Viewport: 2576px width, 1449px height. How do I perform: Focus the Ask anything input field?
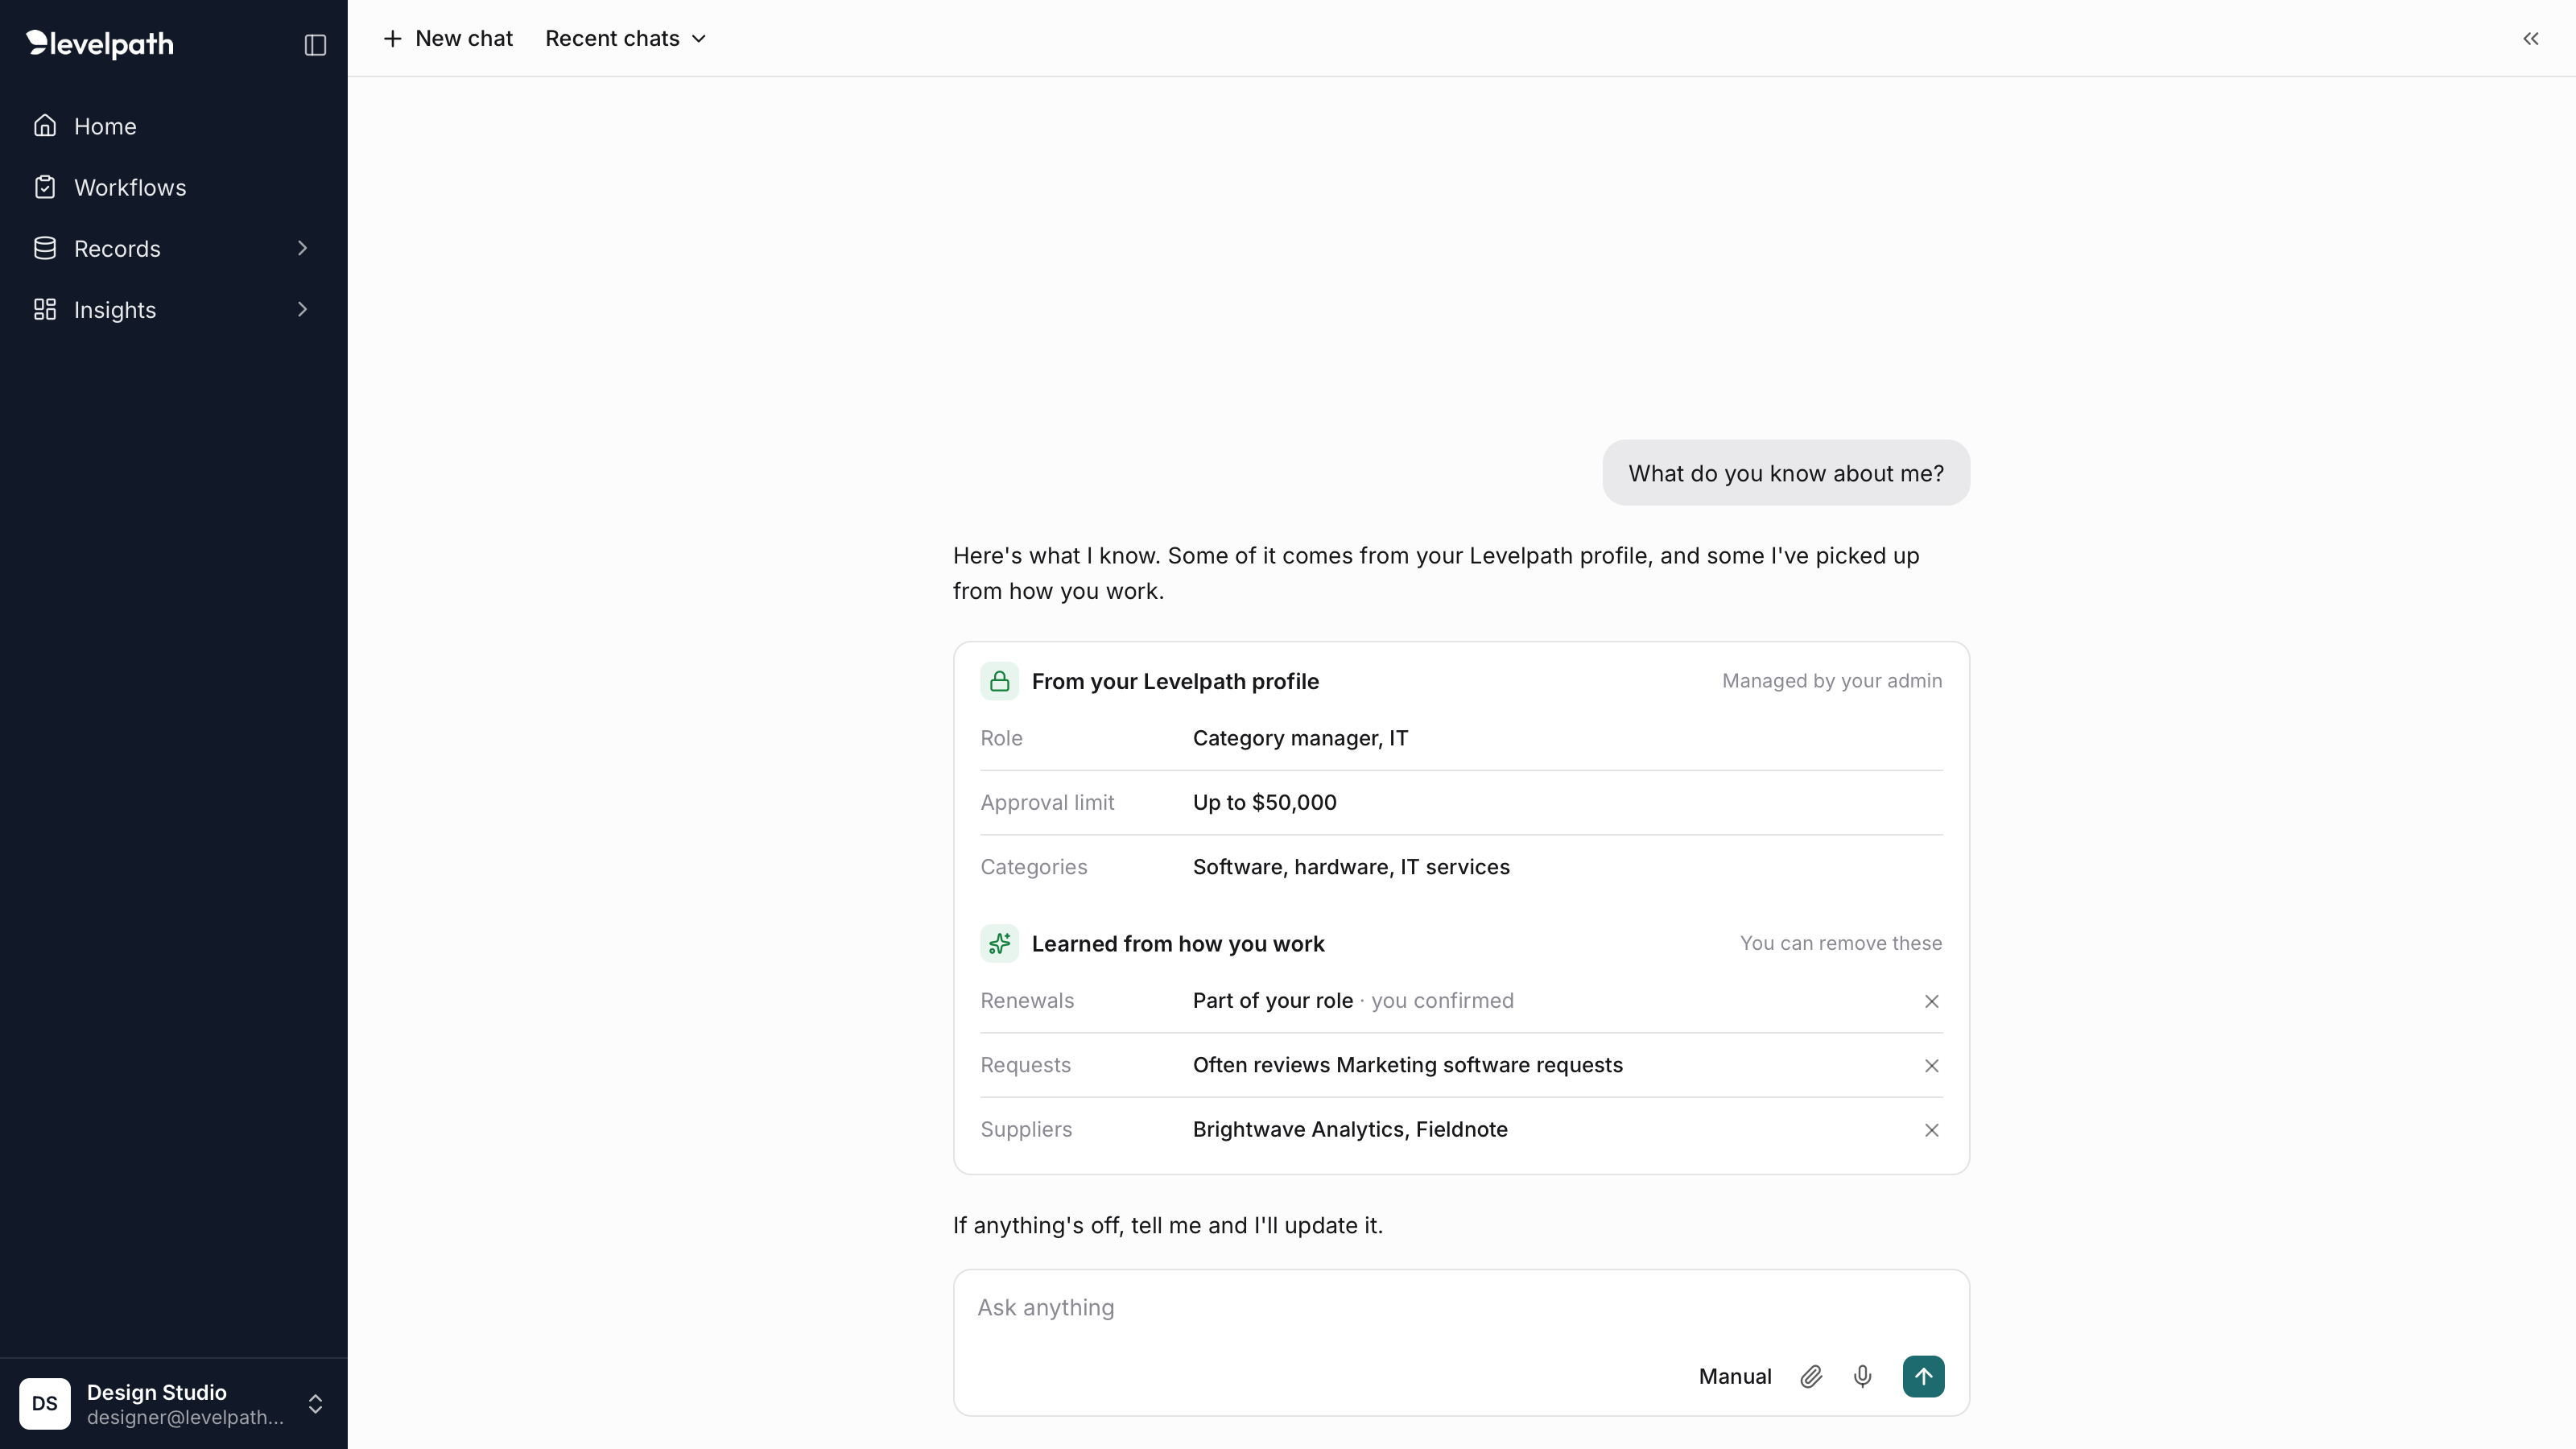[1461, 1308]
